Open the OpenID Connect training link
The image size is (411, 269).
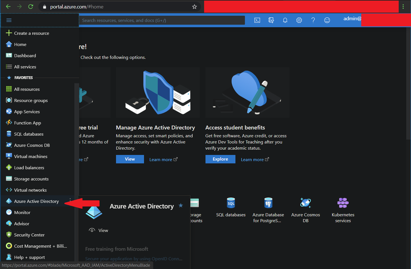tap(134, 259)
